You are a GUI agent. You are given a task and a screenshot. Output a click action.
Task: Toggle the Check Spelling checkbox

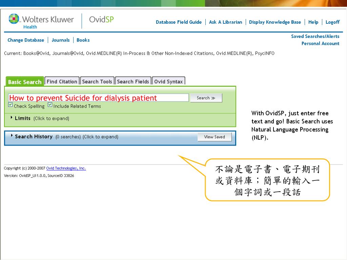tap(11, 105)
